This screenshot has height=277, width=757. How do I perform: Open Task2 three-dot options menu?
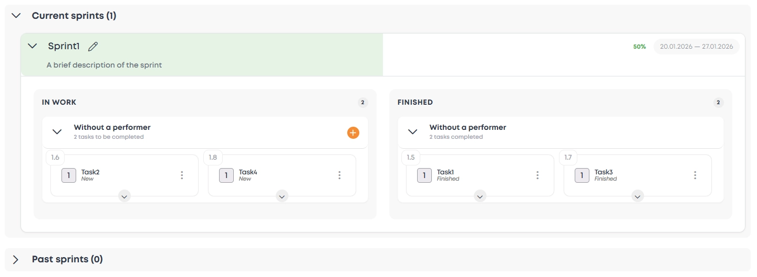point(182,175)
